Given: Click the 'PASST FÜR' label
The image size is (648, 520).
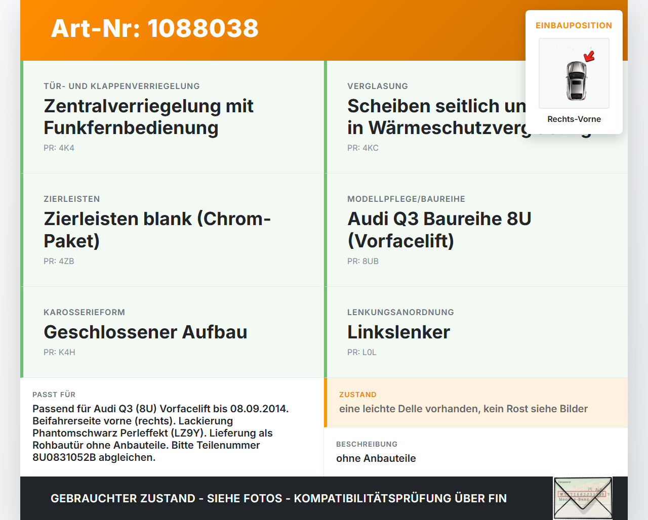Looking at the screenshot, I should [54, 395].
